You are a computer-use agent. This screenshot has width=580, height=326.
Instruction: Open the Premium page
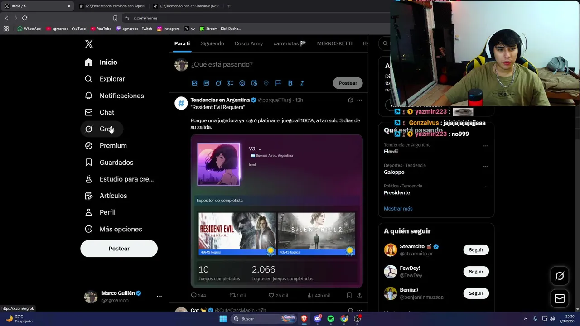106,145
